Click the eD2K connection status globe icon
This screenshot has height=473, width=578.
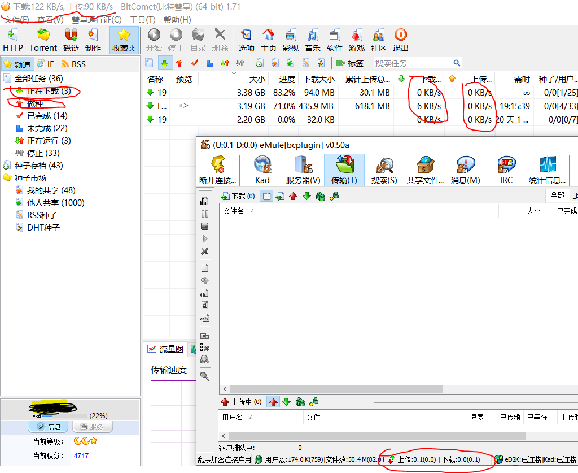click(498, 459)
